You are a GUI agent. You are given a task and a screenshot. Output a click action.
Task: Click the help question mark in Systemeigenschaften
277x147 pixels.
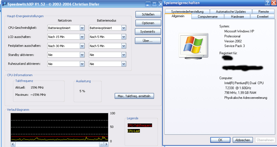pyautogui.click(x=268, y=3)
